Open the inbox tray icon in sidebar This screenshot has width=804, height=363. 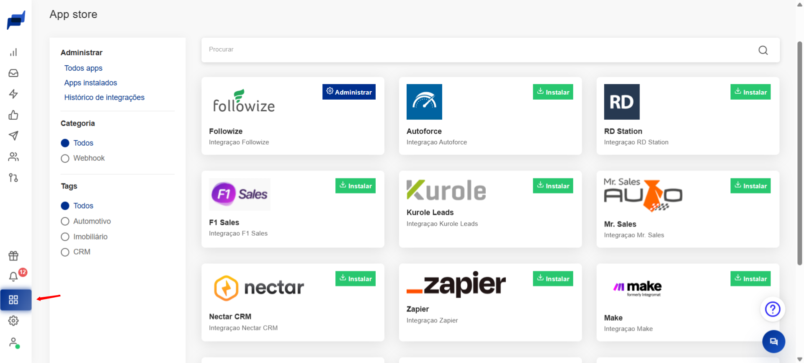(x=13, y=73)
